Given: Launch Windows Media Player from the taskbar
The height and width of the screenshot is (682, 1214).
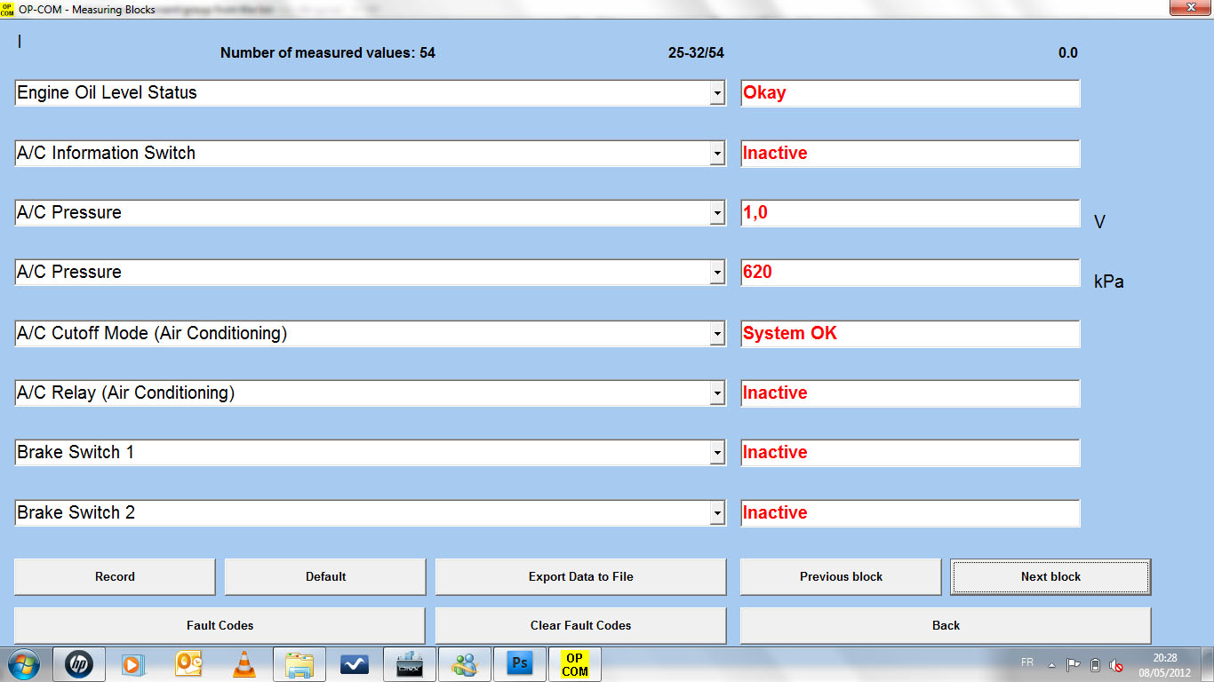Looking at the screenshot, I should (x=133, y=664).
